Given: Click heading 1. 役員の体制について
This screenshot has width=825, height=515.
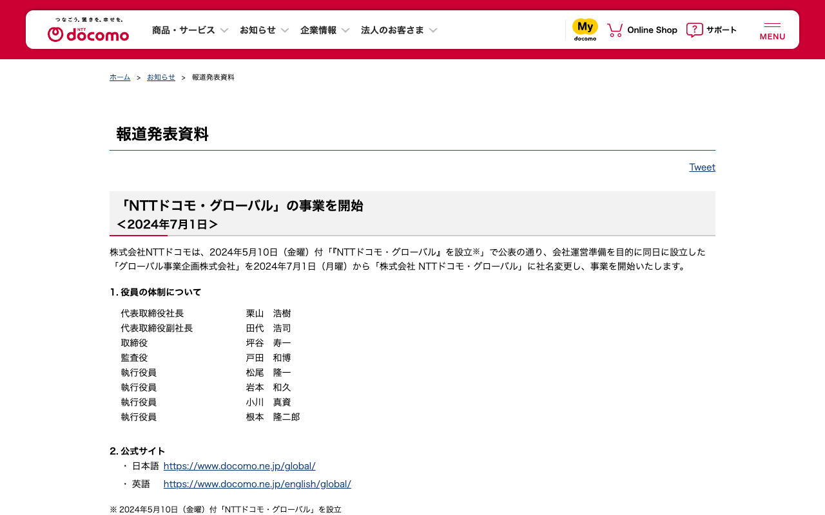Looking at the screenshot, I should (155, 292).
